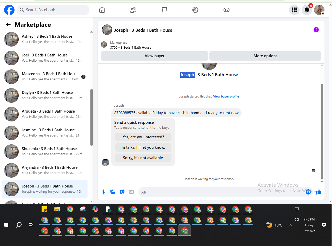The height and width of the screenshot is (246, 332).
Task: Open View buyer profile link
Action: coord(226,96)
